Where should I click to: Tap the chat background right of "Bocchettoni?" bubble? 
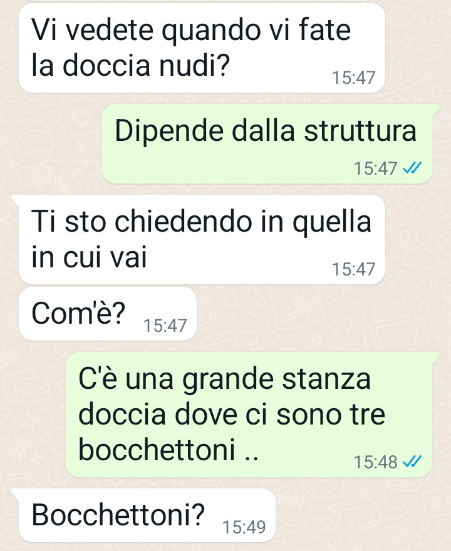(x=362, y=515)
